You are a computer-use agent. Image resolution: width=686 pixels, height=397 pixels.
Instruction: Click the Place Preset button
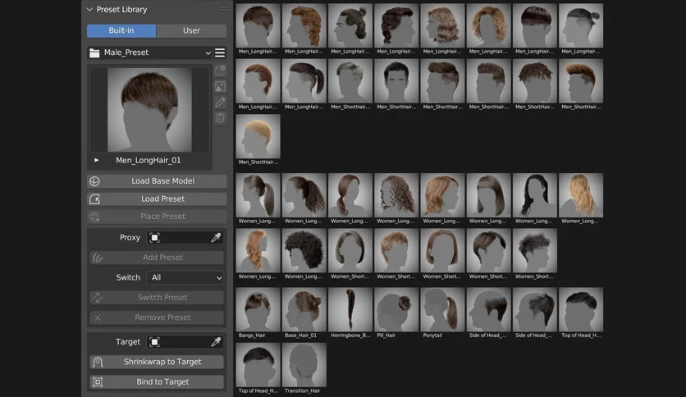(157, 217)
